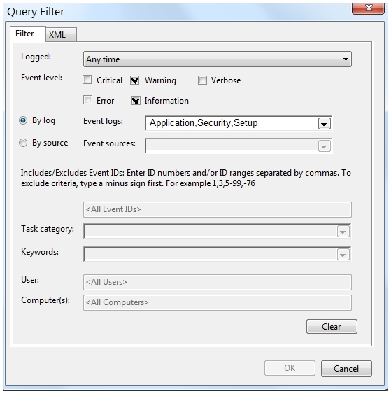Image resolution: width=391 pixels, height=394 pixels.
Task: Choose the By source radio button
Action: coord(23,143)
